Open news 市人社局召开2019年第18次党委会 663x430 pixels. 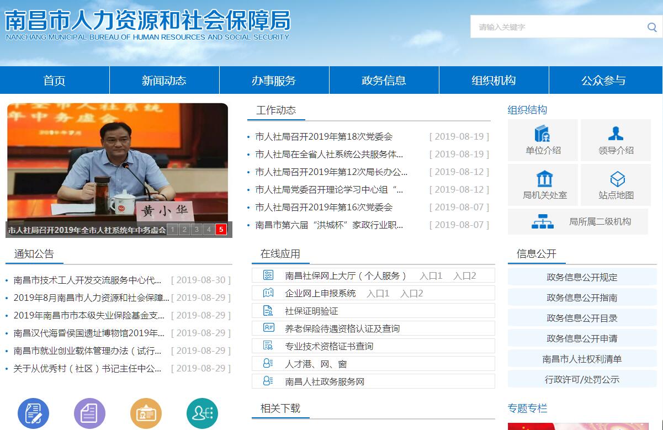tap(323, 137)
